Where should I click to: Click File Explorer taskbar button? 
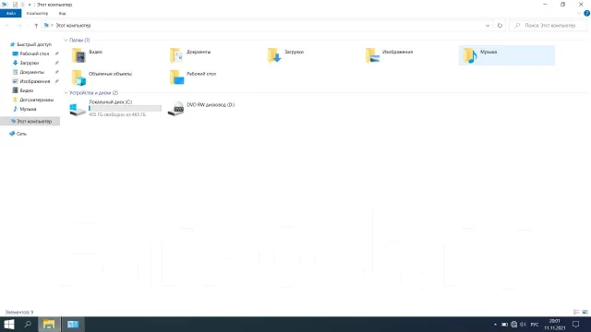tap(49, 324)
